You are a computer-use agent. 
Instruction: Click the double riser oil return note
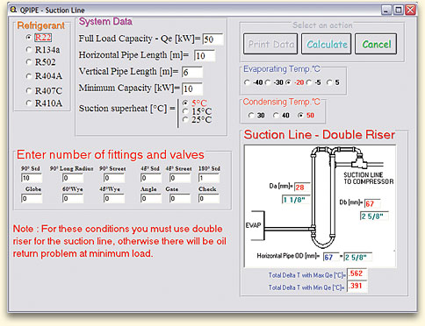coord(119,241)
